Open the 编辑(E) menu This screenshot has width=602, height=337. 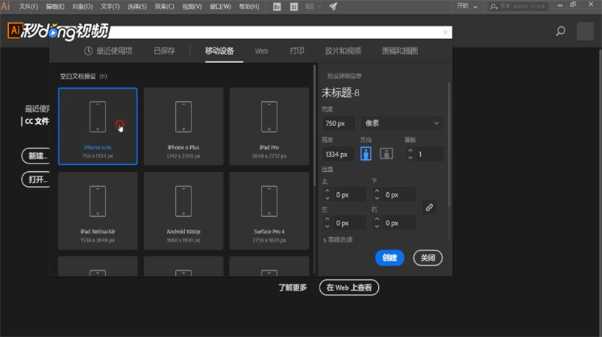(x=55, y=7)
